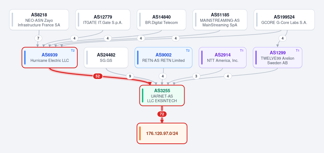The width and height of the screenshot is (324, 153).
Task: Click the red 52 edge label
Action: point(98,76)
